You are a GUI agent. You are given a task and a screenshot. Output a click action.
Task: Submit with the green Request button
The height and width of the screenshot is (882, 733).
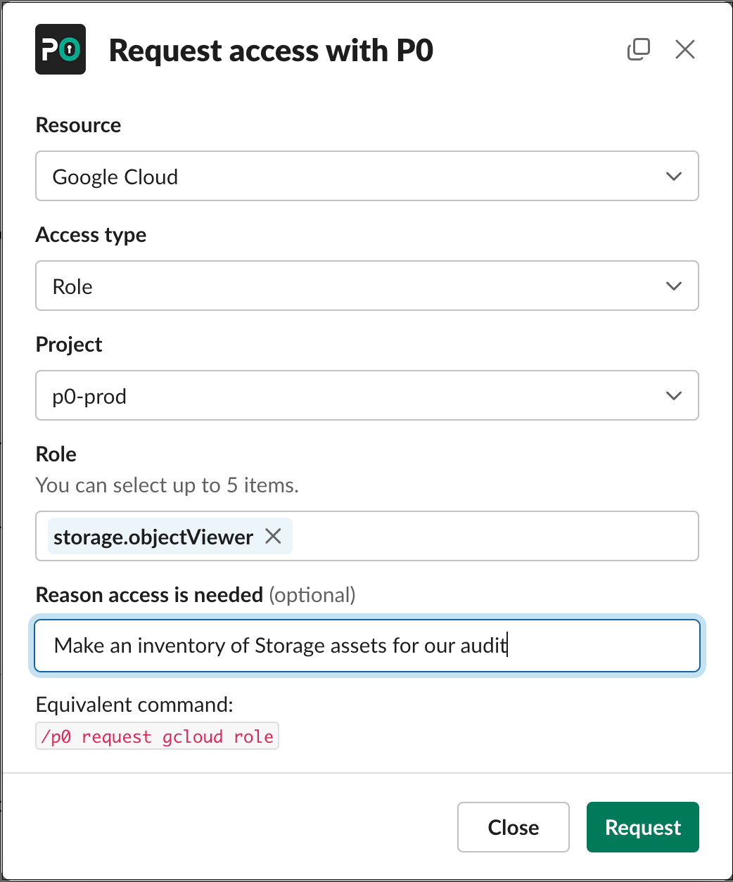pyautogui.click(x=643, y=827)
